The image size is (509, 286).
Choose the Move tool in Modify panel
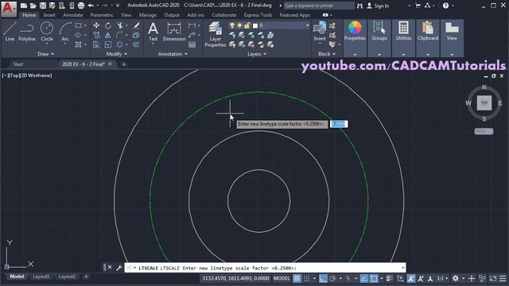96,25
